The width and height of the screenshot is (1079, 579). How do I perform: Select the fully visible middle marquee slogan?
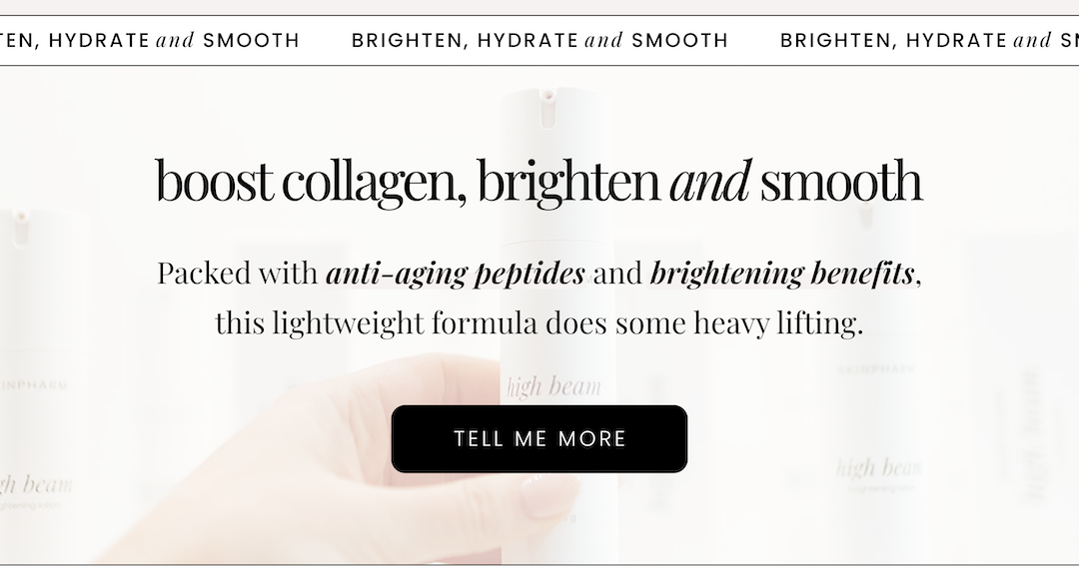pos(539,41)
